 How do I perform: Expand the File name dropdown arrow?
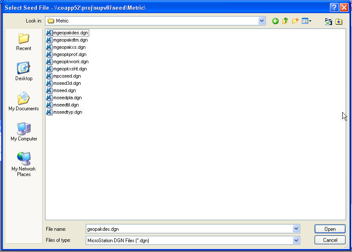pos(296,229)
